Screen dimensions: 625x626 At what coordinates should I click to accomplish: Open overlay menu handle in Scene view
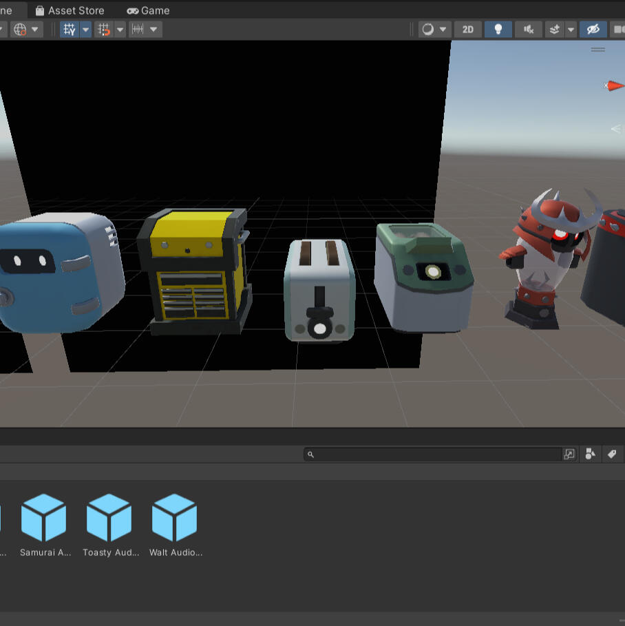[x=598, y=50]
